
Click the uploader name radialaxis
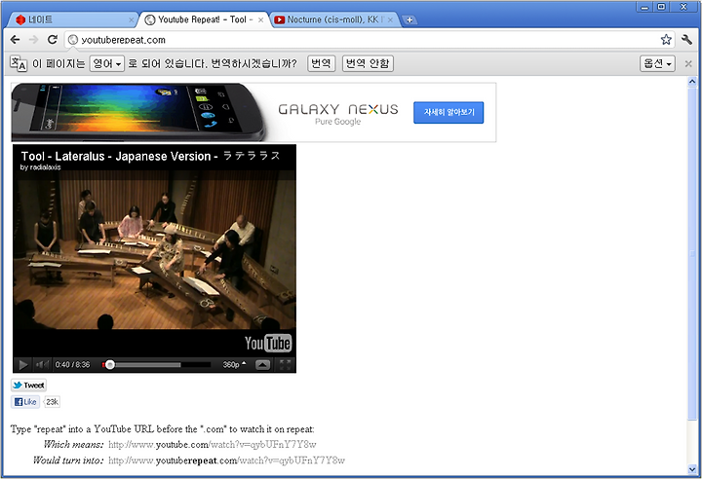(45, 167)
